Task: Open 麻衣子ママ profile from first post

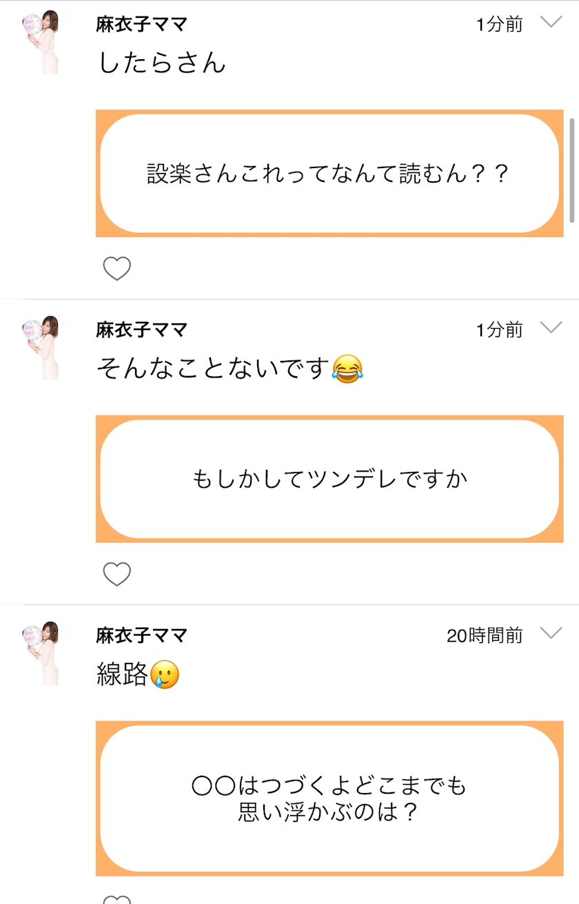Action: click(141, 24)
